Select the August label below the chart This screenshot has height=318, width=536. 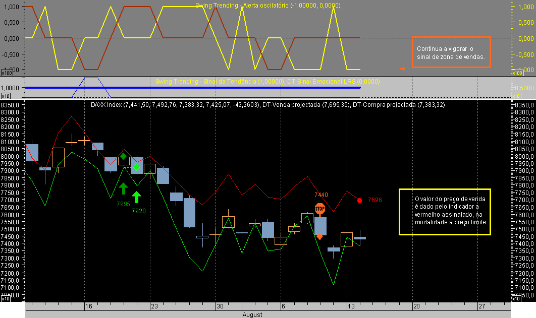coord(252,314)
